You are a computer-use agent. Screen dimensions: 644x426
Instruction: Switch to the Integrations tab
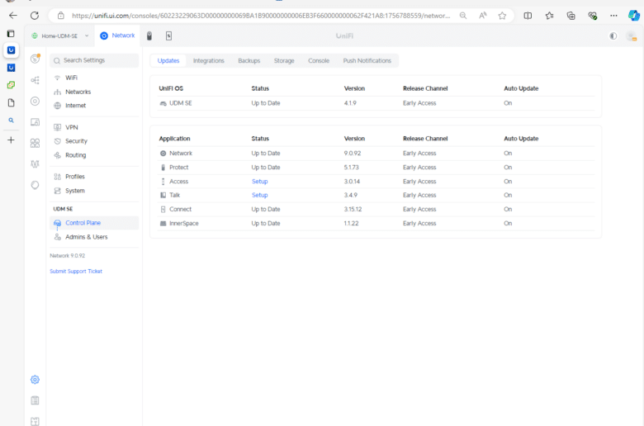pyautogui.click(x=209, y=60)
